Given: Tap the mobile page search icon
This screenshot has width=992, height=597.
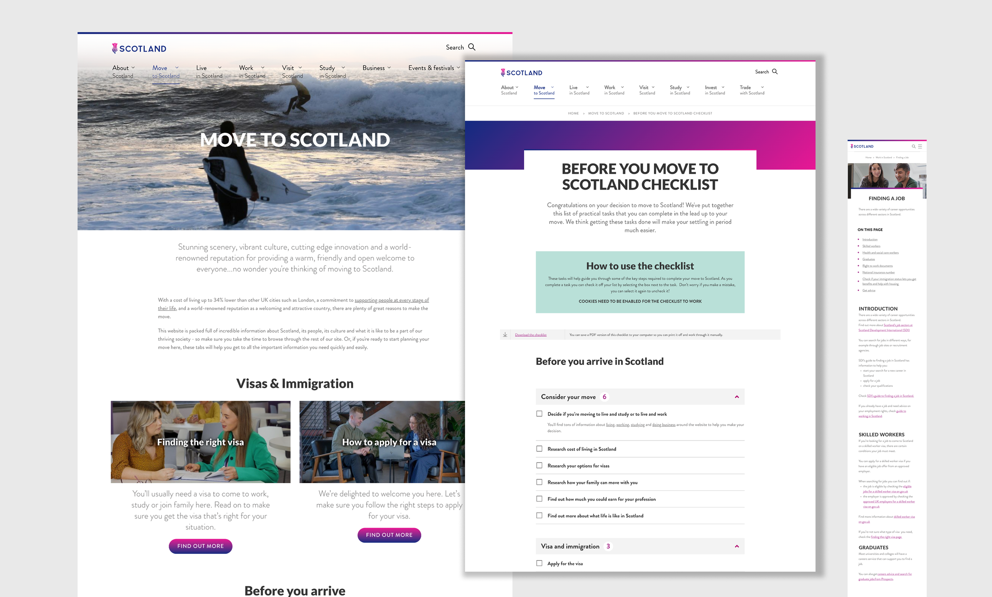Looking at the screenshot, I should pos(913,146).
